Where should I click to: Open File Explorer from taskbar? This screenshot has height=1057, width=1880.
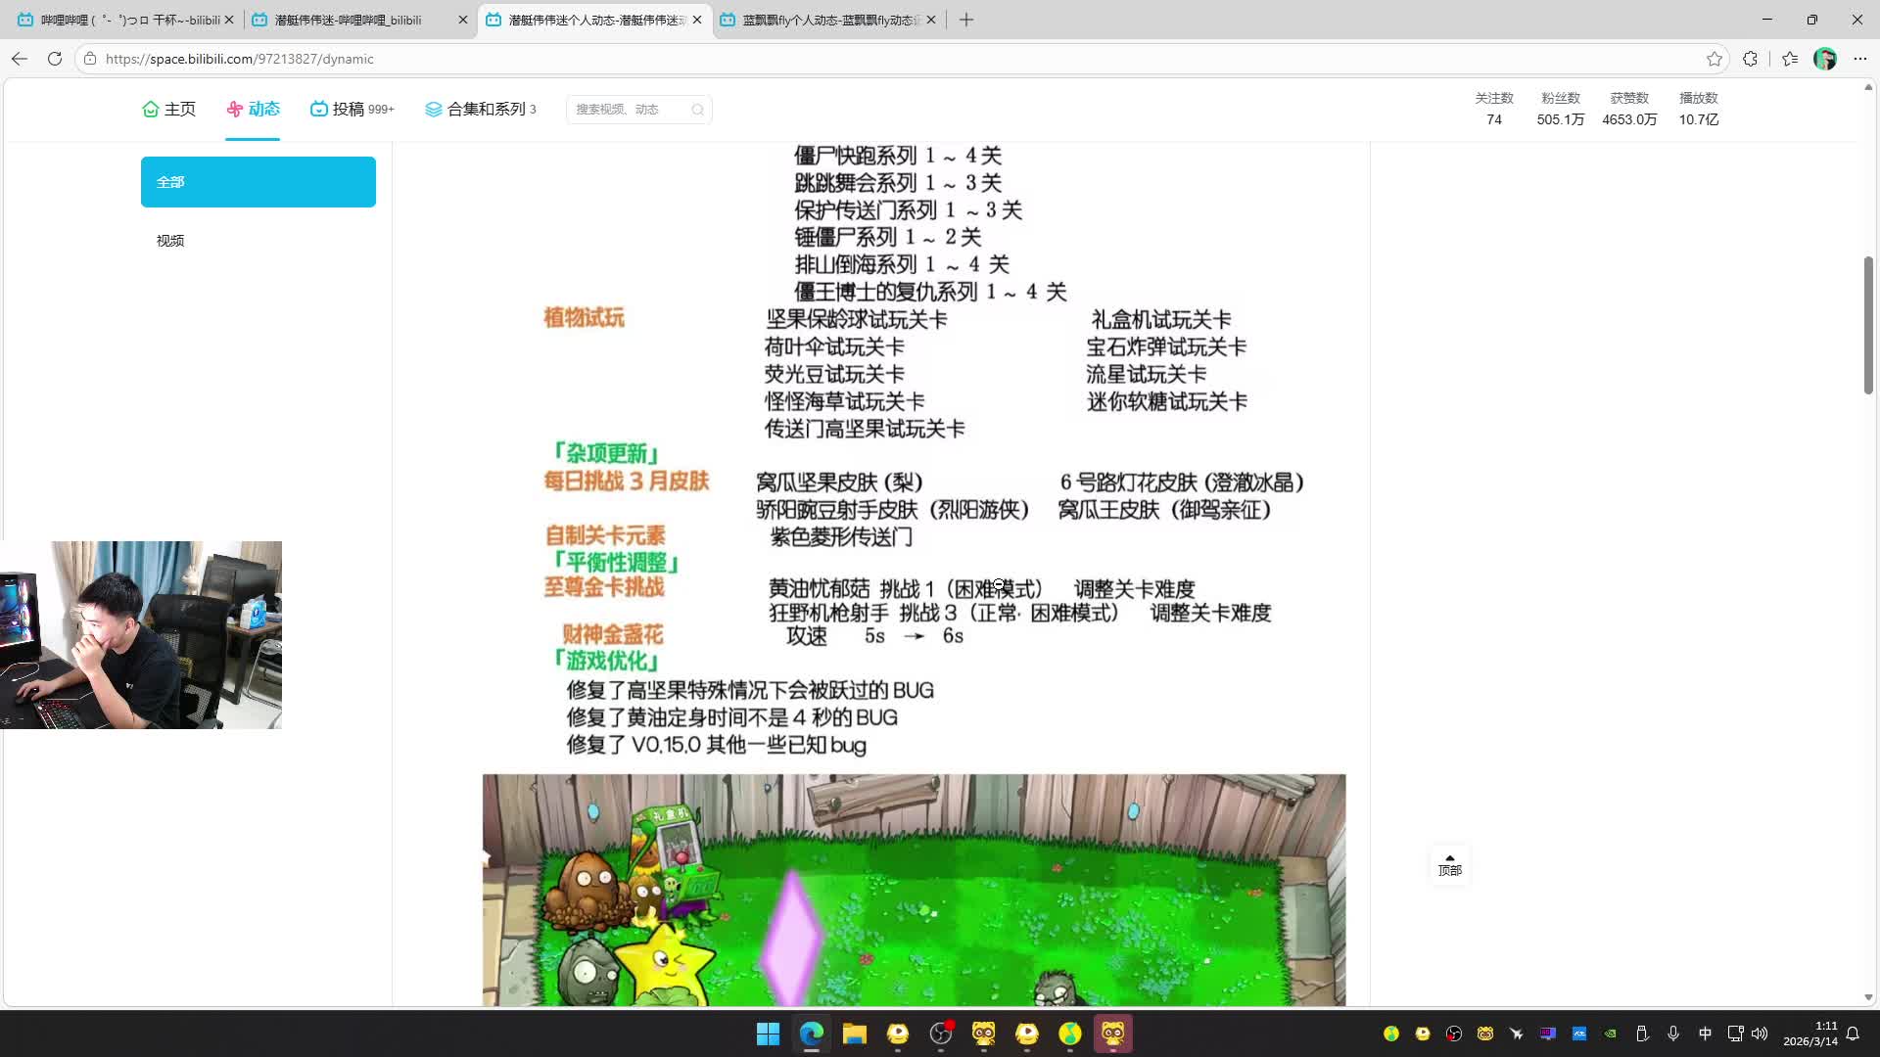854,1034
